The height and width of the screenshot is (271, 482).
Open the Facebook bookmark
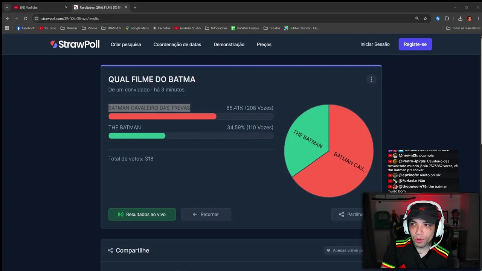26,28
